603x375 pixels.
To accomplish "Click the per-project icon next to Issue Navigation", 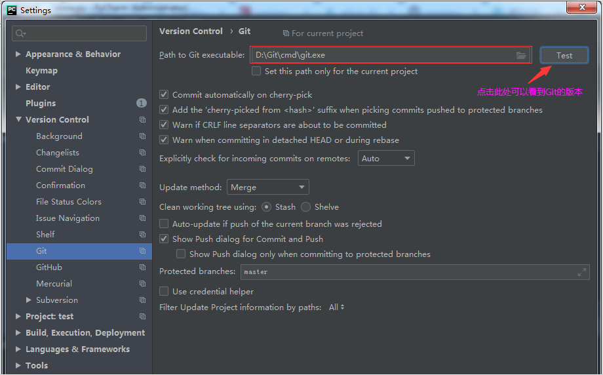I will tap(142, 218).
